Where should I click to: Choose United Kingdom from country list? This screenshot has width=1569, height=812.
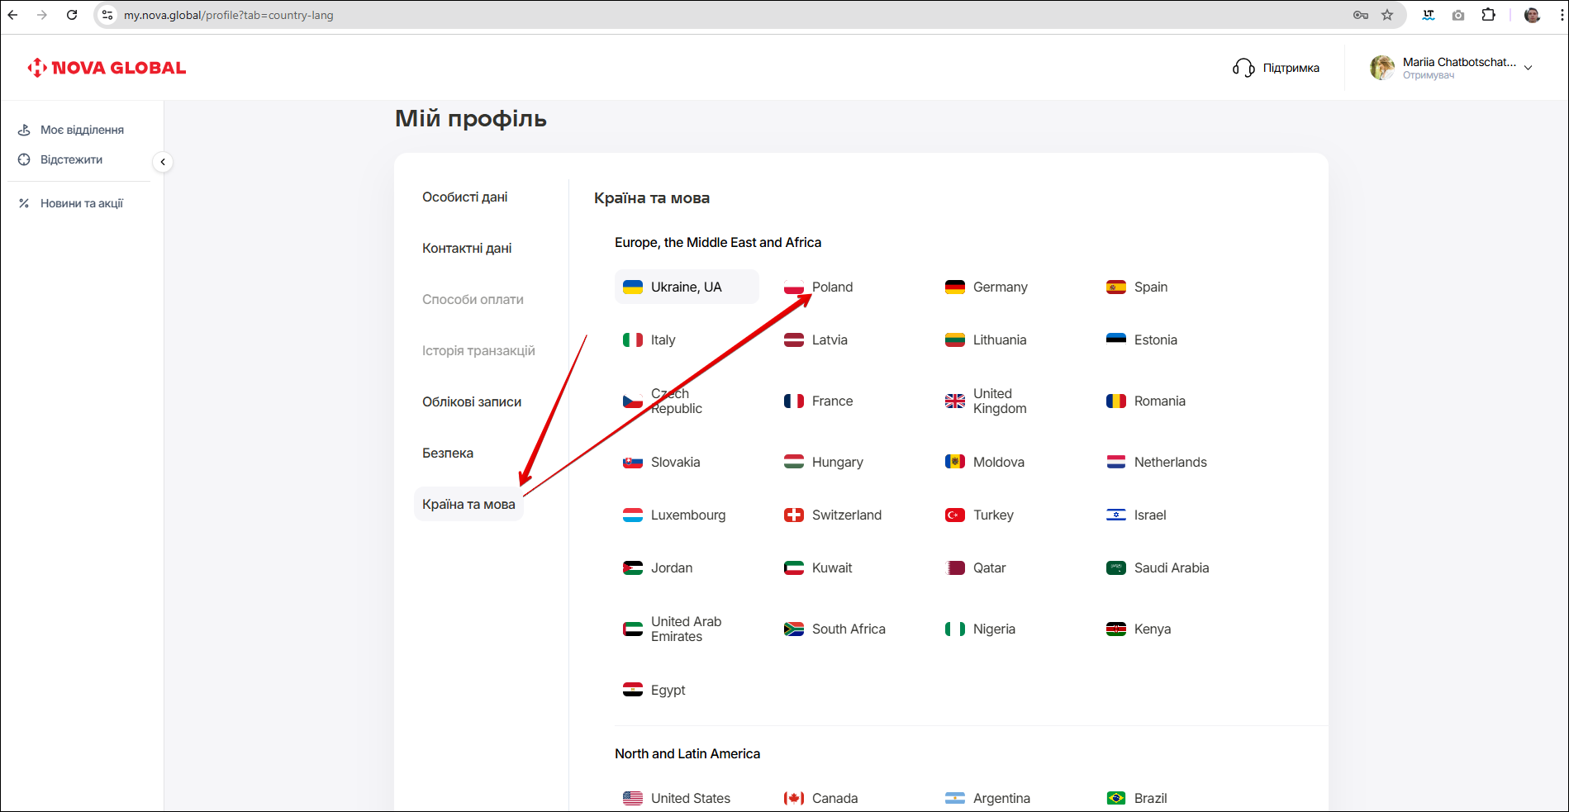pos(999,401)
